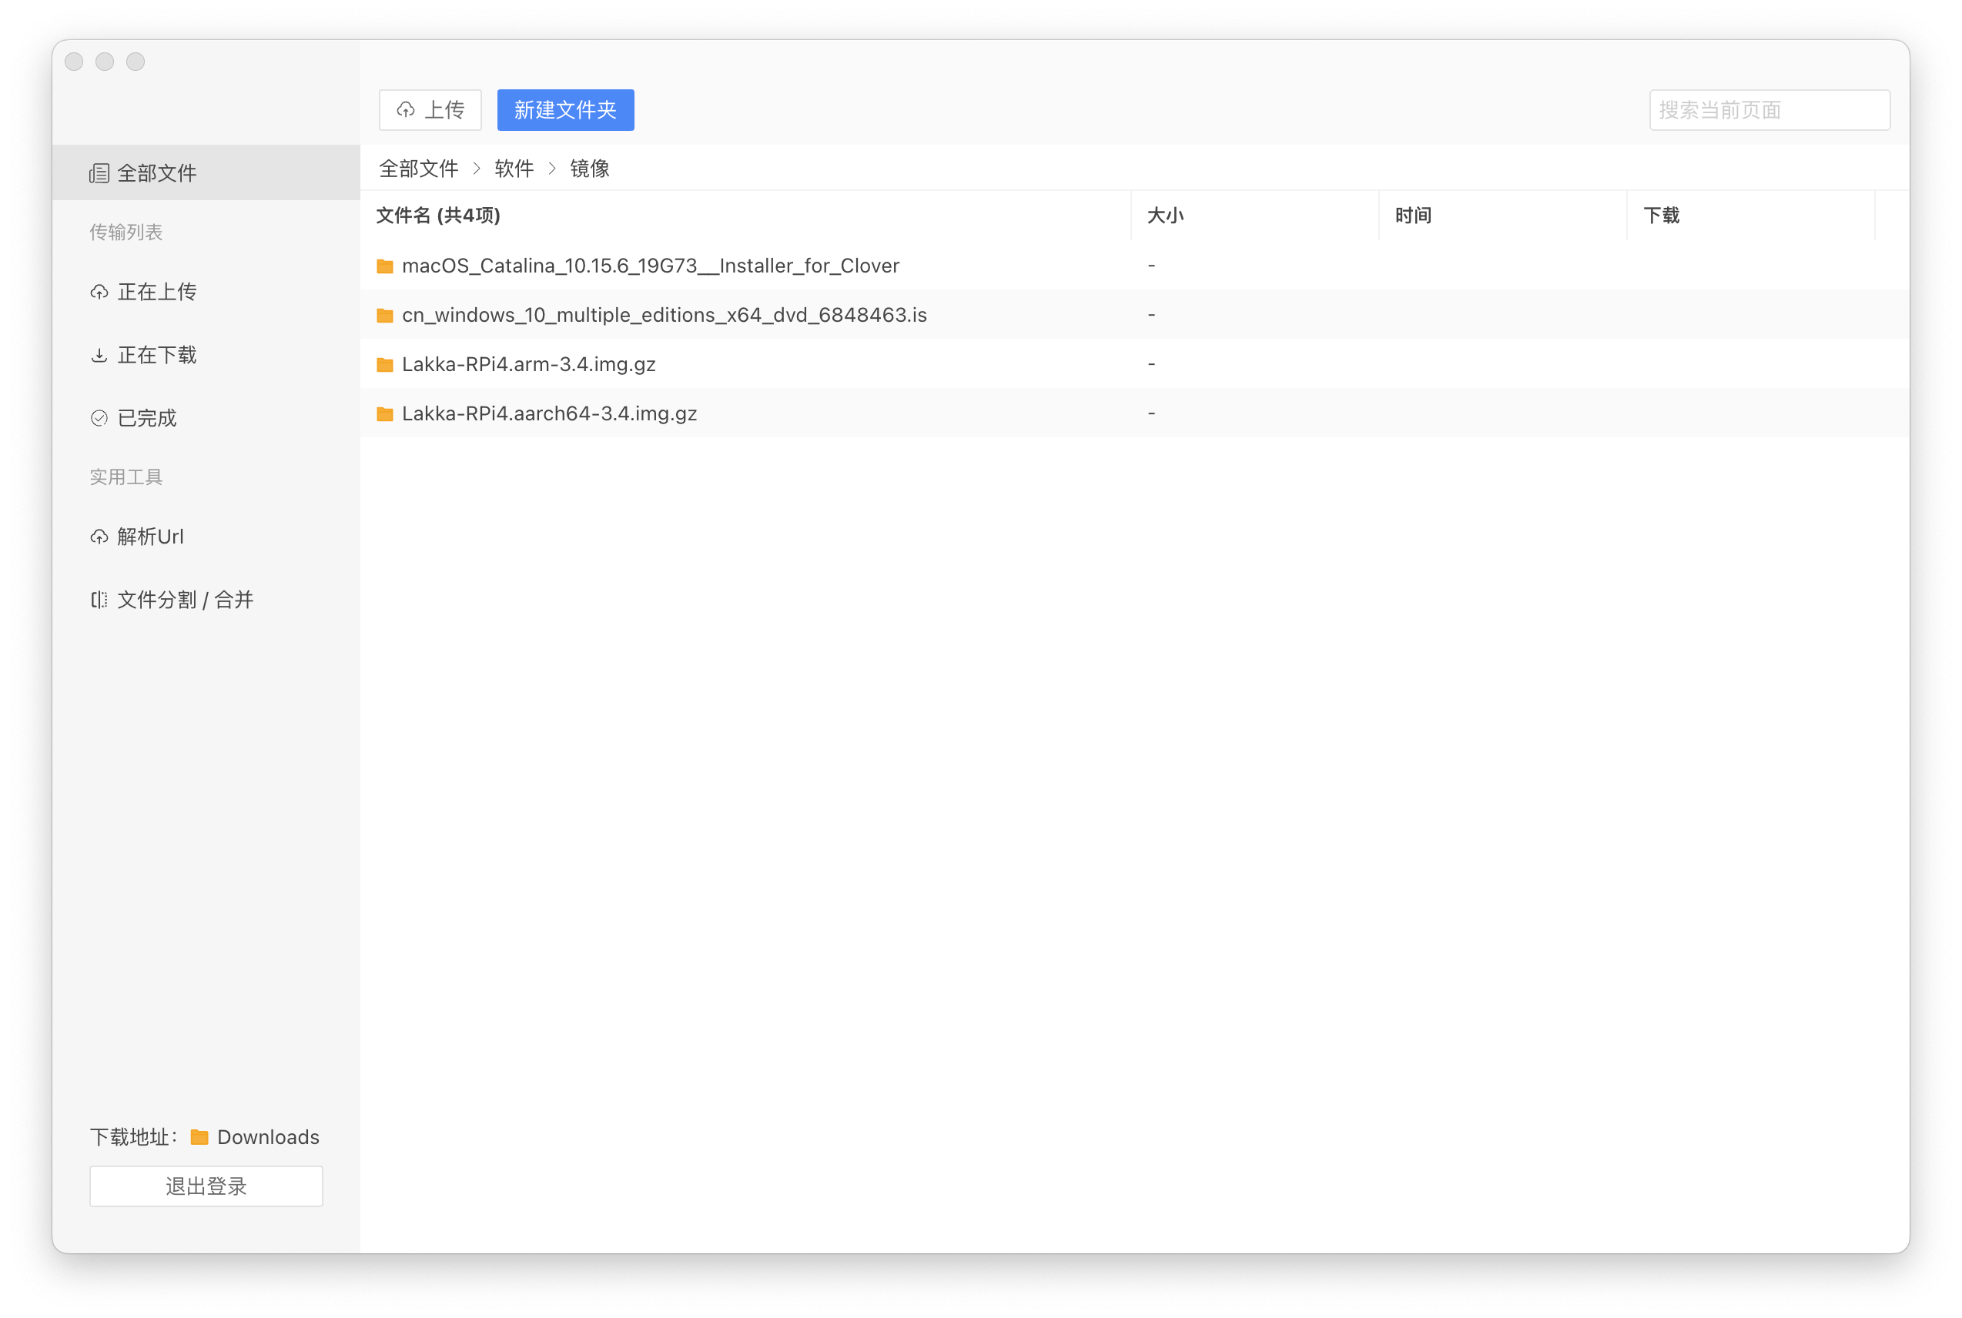1962x1318 pixels.
Task: Click the 解析Url cloud icon
Action: point(99,537)
